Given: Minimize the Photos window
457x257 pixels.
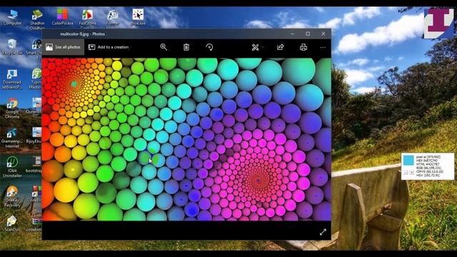Looking at the screenshot, I should (292, 34).
